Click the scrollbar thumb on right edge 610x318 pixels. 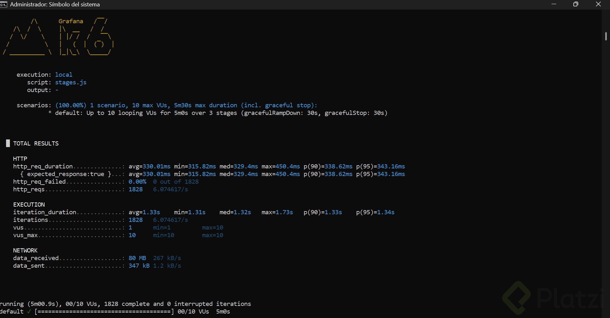coord(606,36)
